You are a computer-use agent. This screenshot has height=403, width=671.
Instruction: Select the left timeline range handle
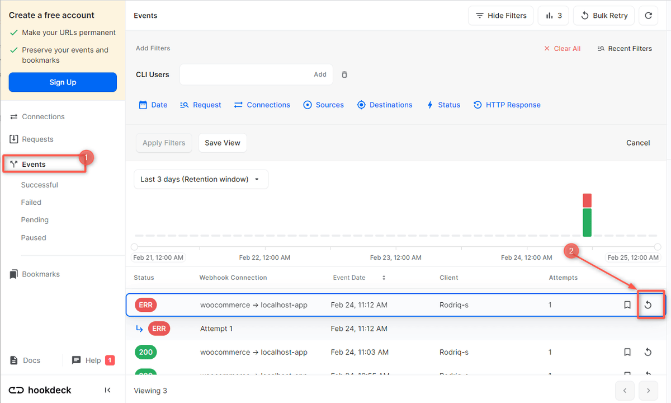[134, 246]
